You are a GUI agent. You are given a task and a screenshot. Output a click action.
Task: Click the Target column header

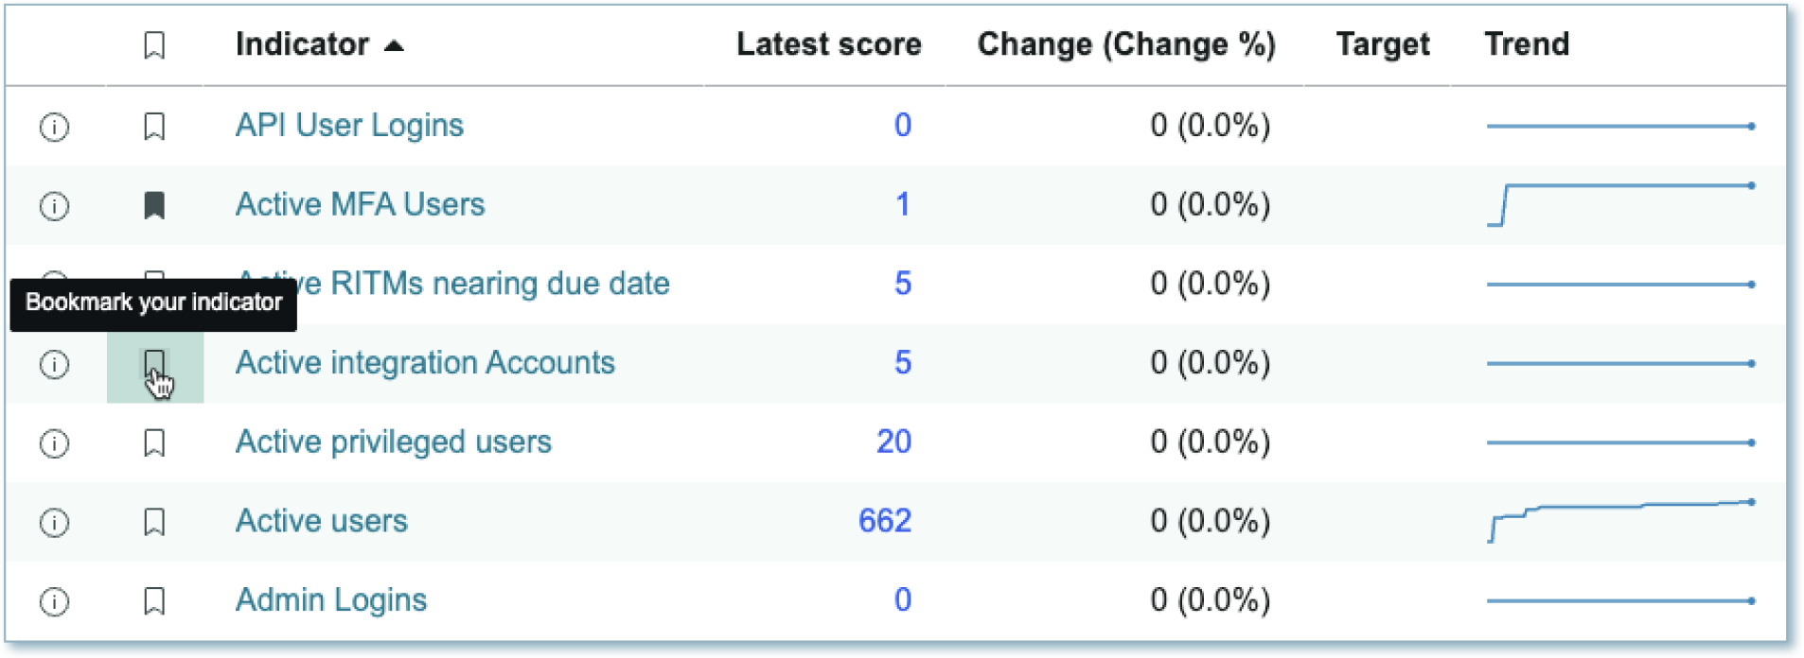pyautogui.click(x=1382, y=44)
